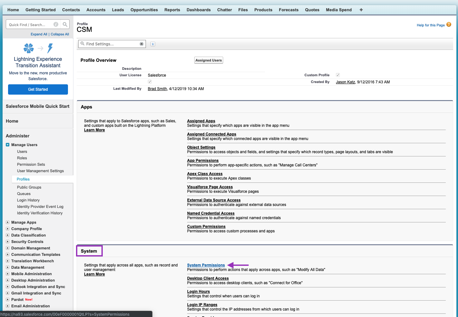Screen dimensions: 458x317
Task: Select Roles in the sidebar
Action: tap(22, 158)
